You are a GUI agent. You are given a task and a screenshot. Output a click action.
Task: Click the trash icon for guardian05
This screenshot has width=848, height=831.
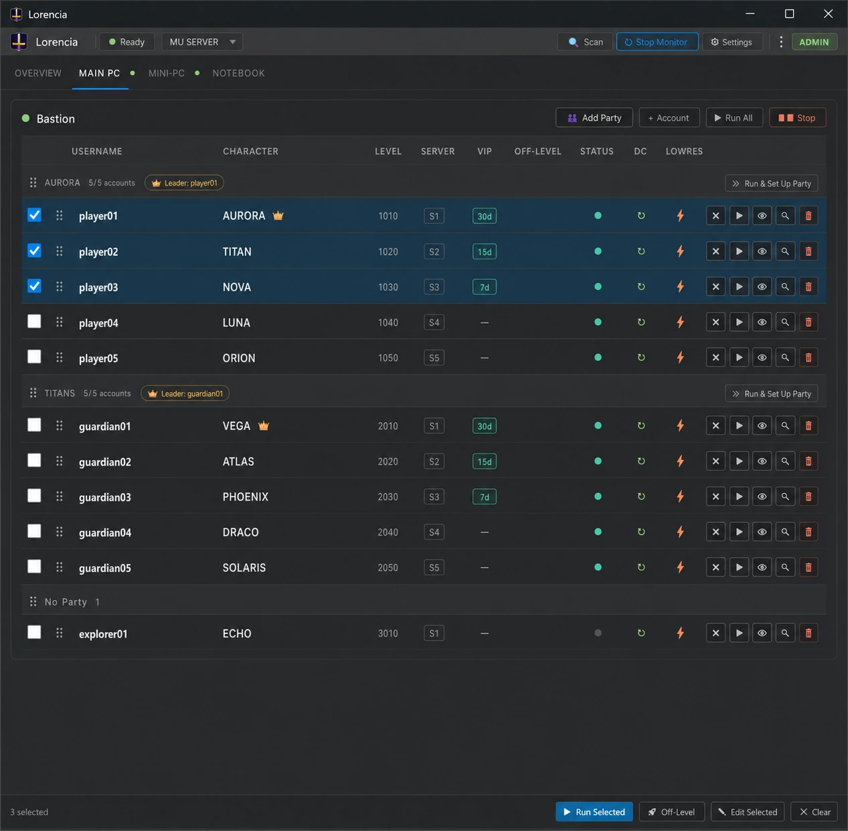[x=809, y=568]
